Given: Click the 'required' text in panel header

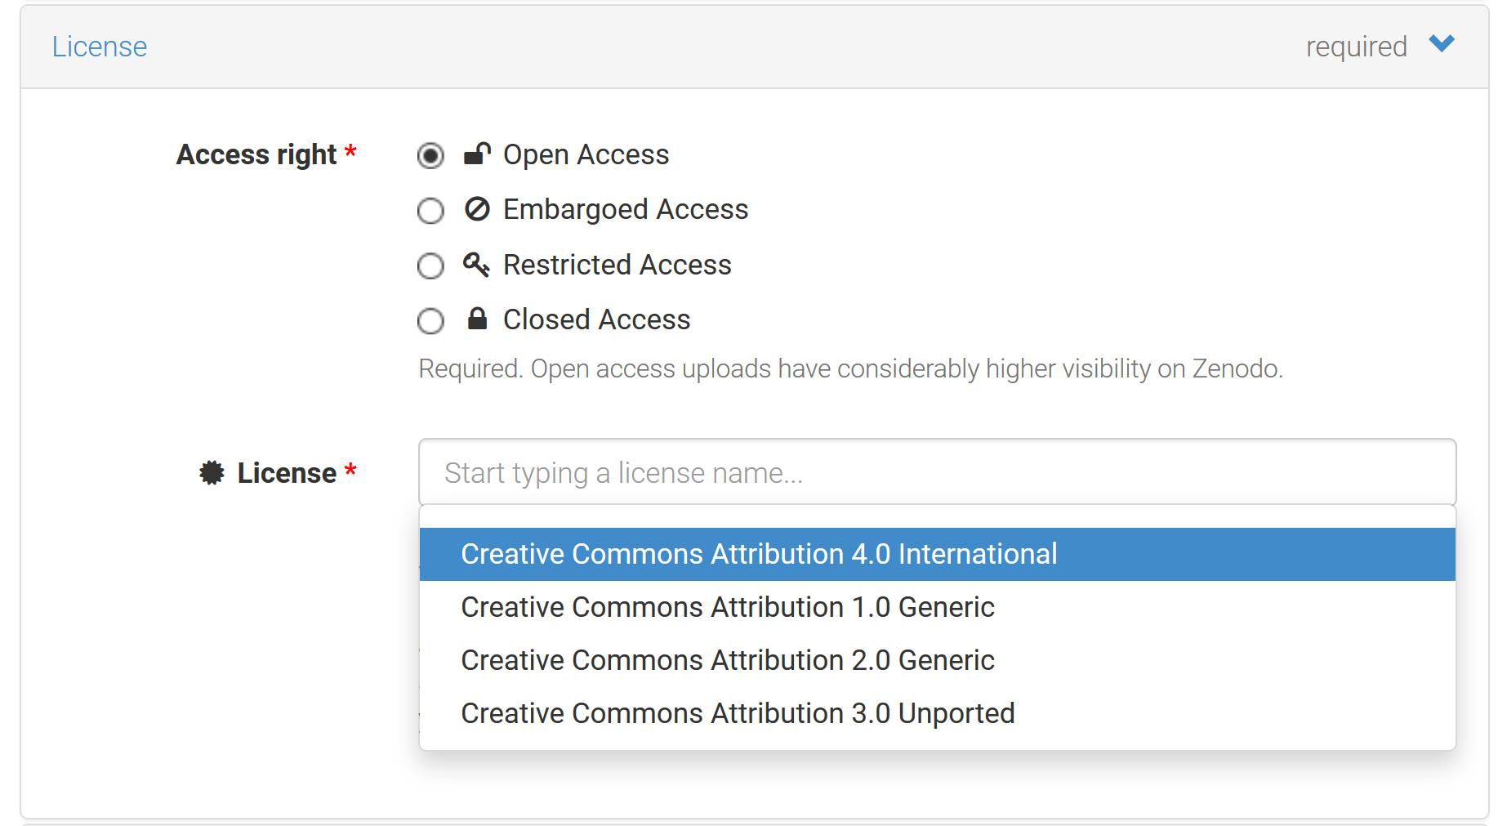Looking at the screenshot, I should [1356, 47].
